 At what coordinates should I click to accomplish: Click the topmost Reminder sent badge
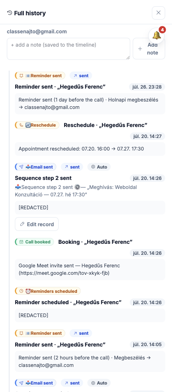click(40, 76)
